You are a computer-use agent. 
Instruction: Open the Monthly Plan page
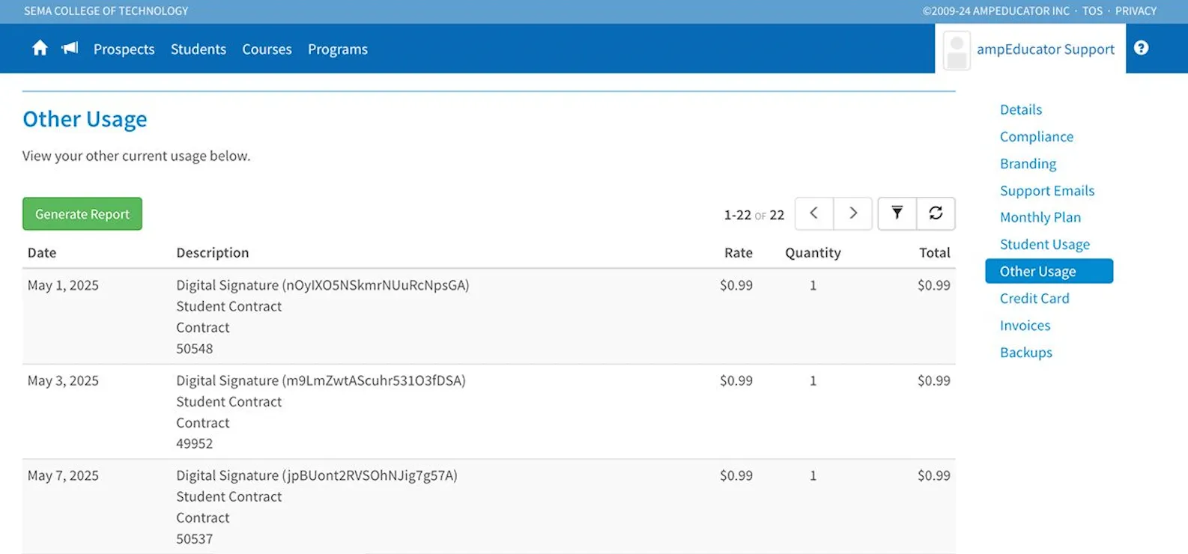1040,217
